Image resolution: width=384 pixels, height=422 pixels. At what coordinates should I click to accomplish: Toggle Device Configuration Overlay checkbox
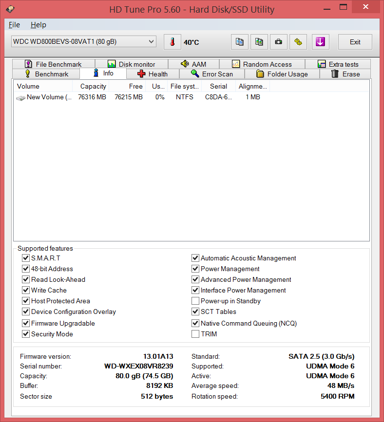(26, 312)
